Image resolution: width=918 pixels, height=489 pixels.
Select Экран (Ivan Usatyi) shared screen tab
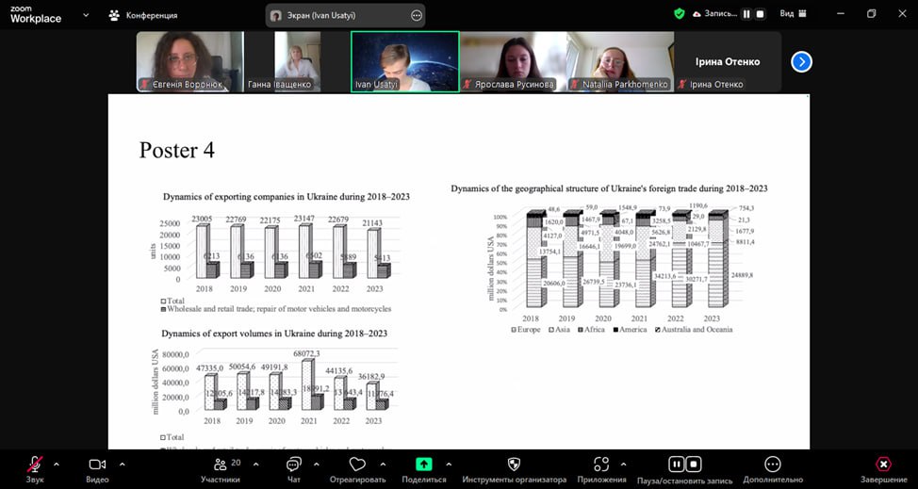point(345,16)
